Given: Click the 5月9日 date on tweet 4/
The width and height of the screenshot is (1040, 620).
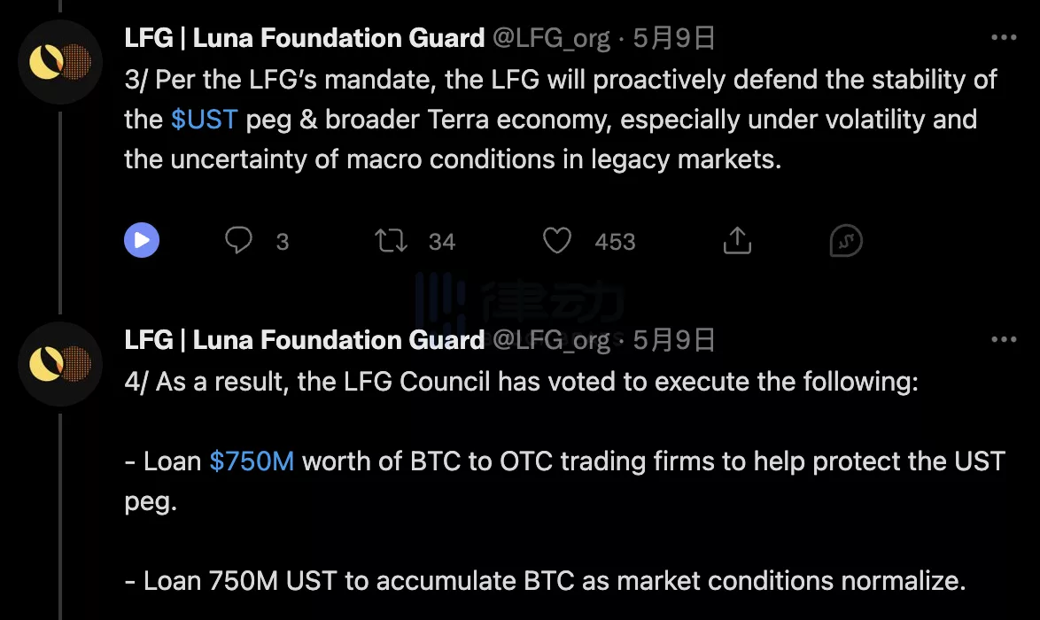Looking at the screenshot, I should coord(674,340).
